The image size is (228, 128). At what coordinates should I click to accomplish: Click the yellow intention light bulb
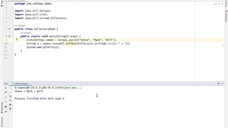click(x=17, y=39)
